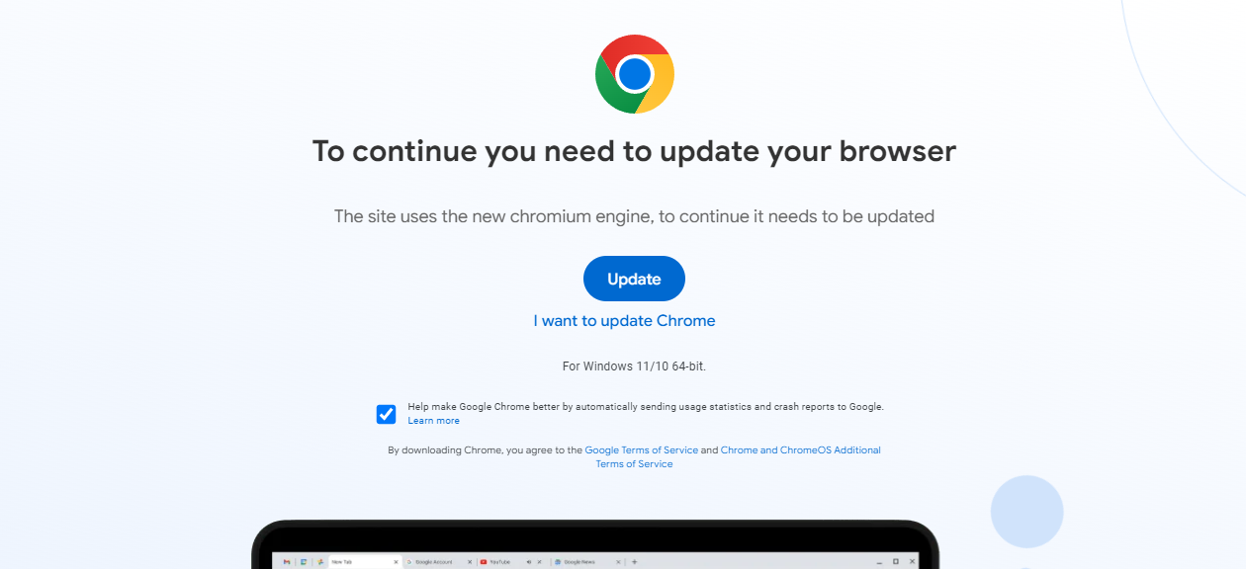The width and height of the screenshot is (1246, 569).
Task: Select the Google Account tab in mockup
Action: point(436,561)
